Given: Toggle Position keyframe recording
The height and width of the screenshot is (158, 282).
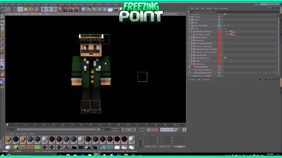Looking at the screenshot, I should [162, 129].
